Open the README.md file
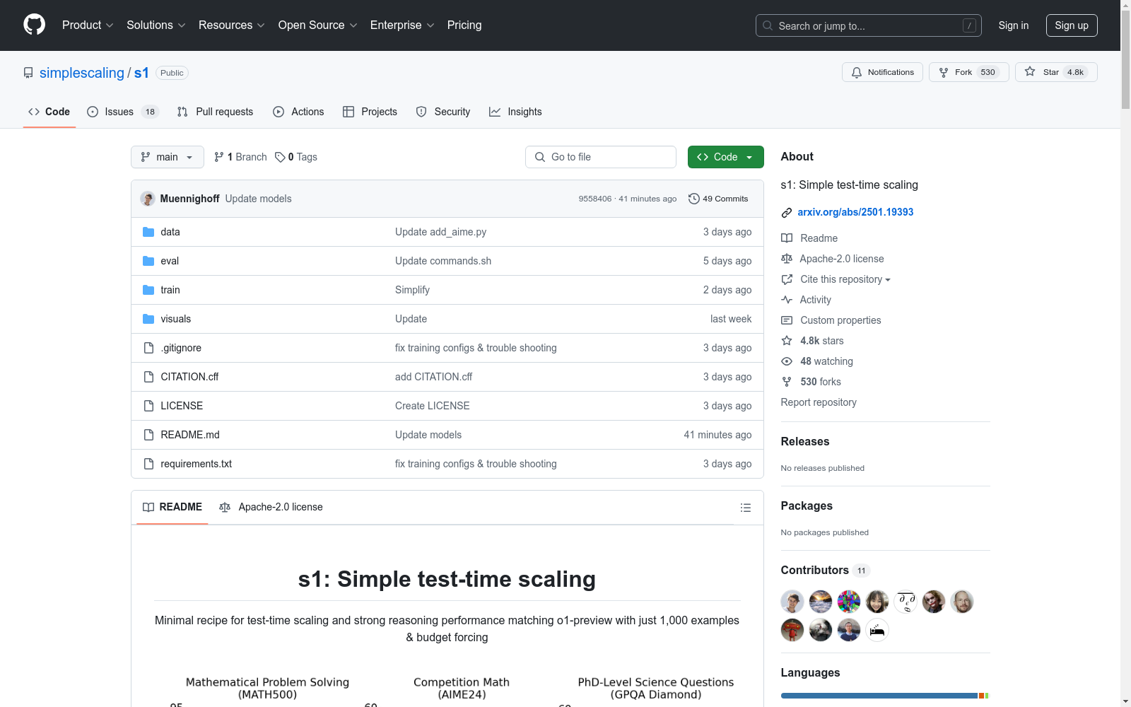 coord(190,435)
